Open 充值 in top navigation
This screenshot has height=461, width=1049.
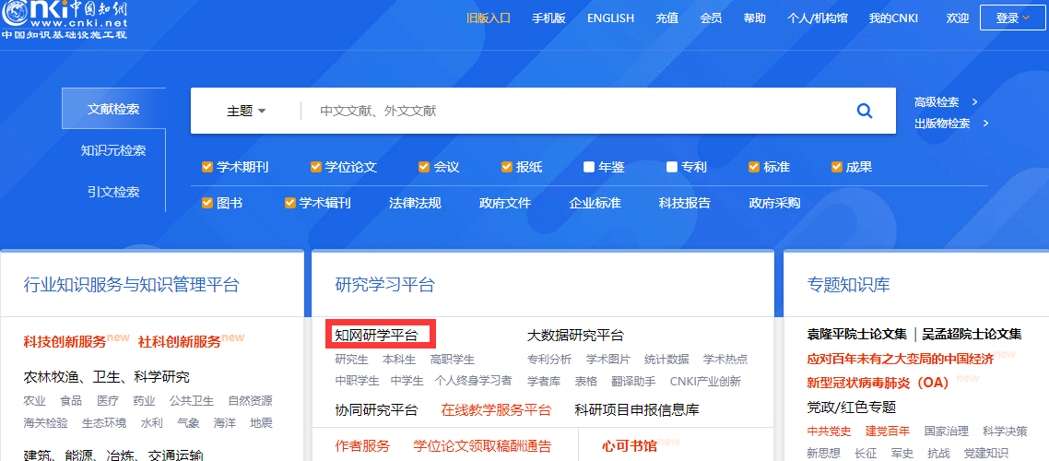[x=667, y=18]
